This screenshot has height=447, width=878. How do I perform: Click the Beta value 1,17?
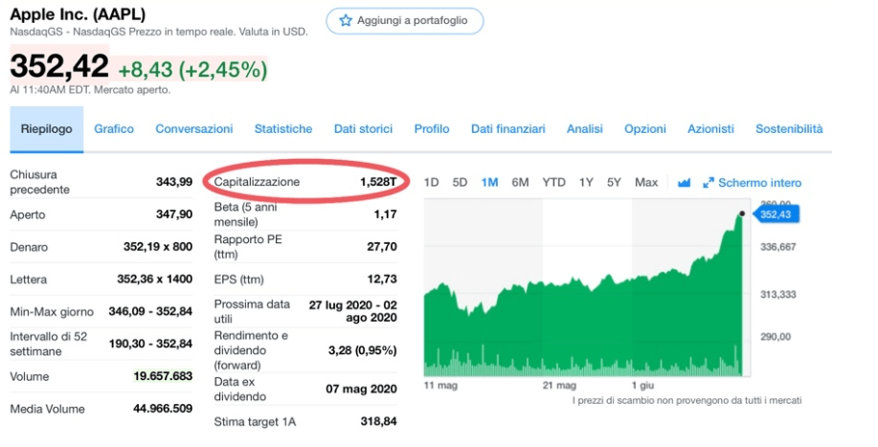[385, 214]
